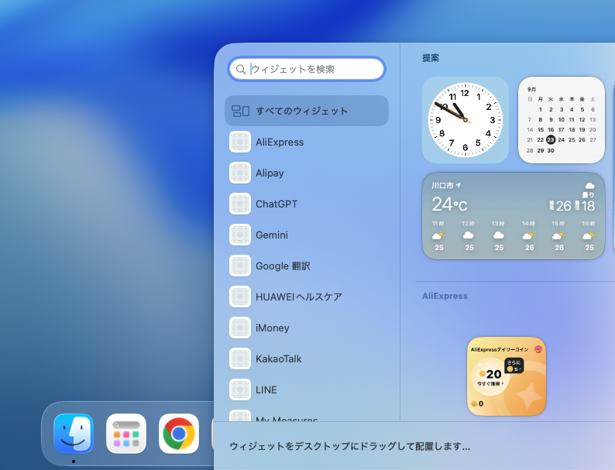Add the 9月 calendar widget
The width and height of the screenshot is (615, 470).
[562, 120]
